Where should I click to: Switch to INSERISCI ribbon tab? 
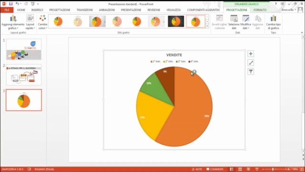(x=37, y=10)
